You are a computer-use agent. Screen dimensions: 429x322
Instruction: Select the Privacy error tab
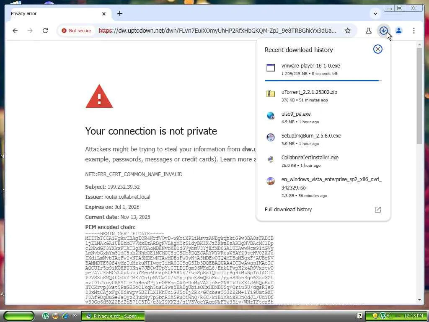point(57,14)
